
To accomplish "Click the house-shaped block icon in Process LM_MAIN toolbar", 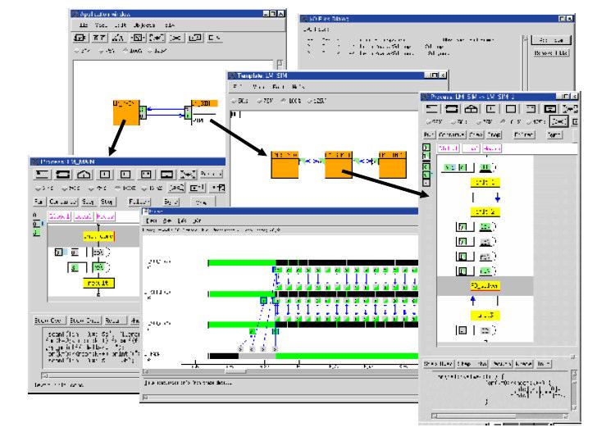I will [84, 175].
